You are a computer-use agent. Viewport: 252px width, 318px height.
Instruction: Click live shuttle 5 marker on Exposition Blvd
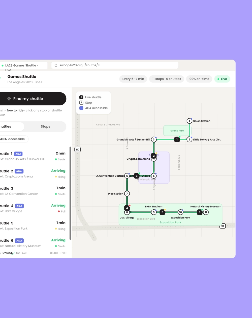[162, 212]
